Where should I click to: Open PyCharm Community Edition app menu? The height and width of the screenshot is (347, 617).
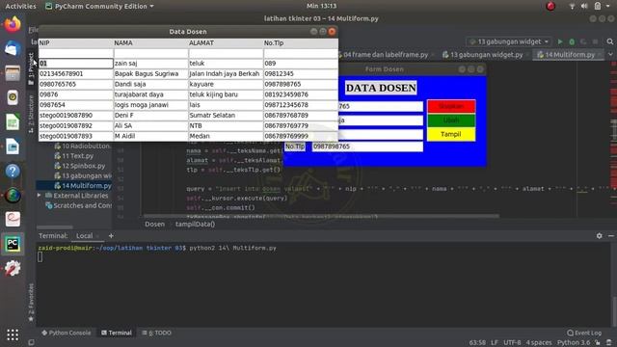pos(99,6)
